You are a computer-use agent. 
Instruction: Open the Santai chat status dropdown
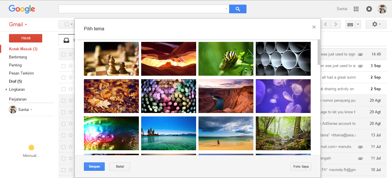click(x=31, y=110)
